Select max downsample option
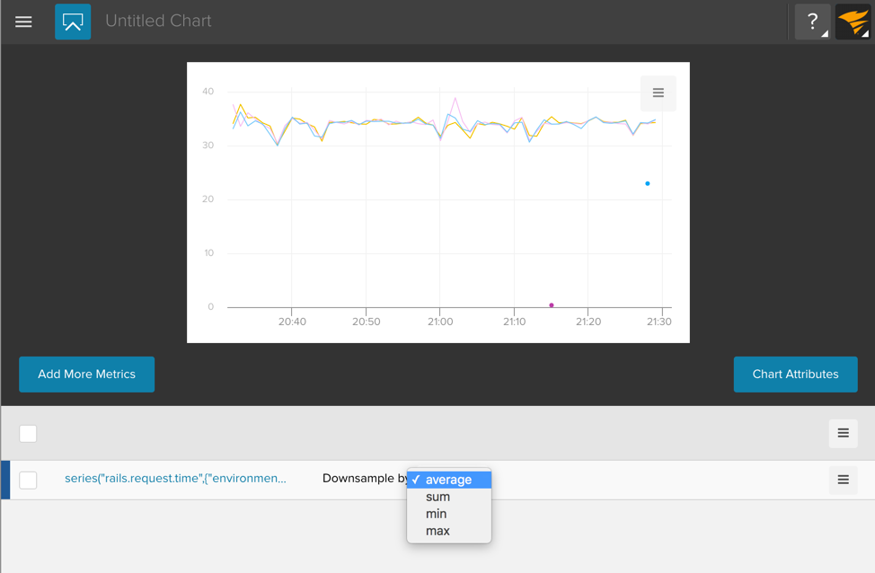Image resolution: width=875 pixels, height=573 pixels. (x=437, y=531)
